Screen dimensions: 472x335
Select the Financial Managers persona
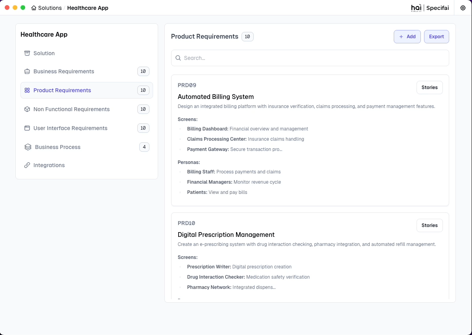pos(234,182)
